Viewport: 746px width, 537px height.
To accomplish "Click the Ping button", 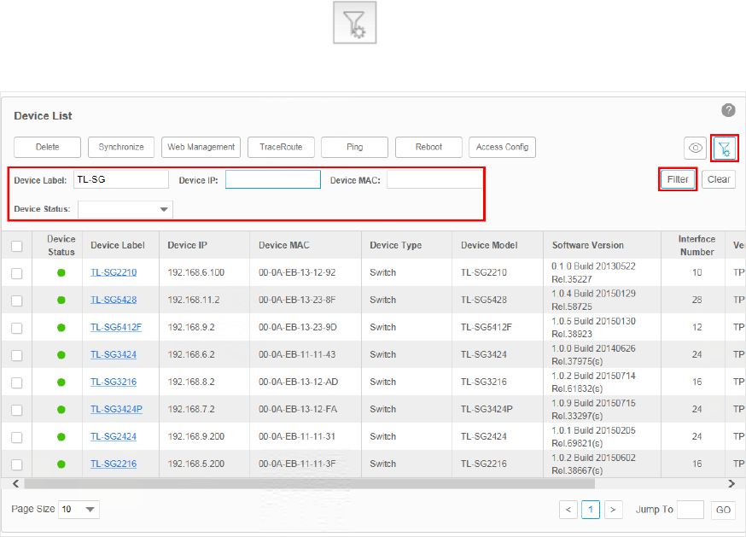I will (354, 147).
